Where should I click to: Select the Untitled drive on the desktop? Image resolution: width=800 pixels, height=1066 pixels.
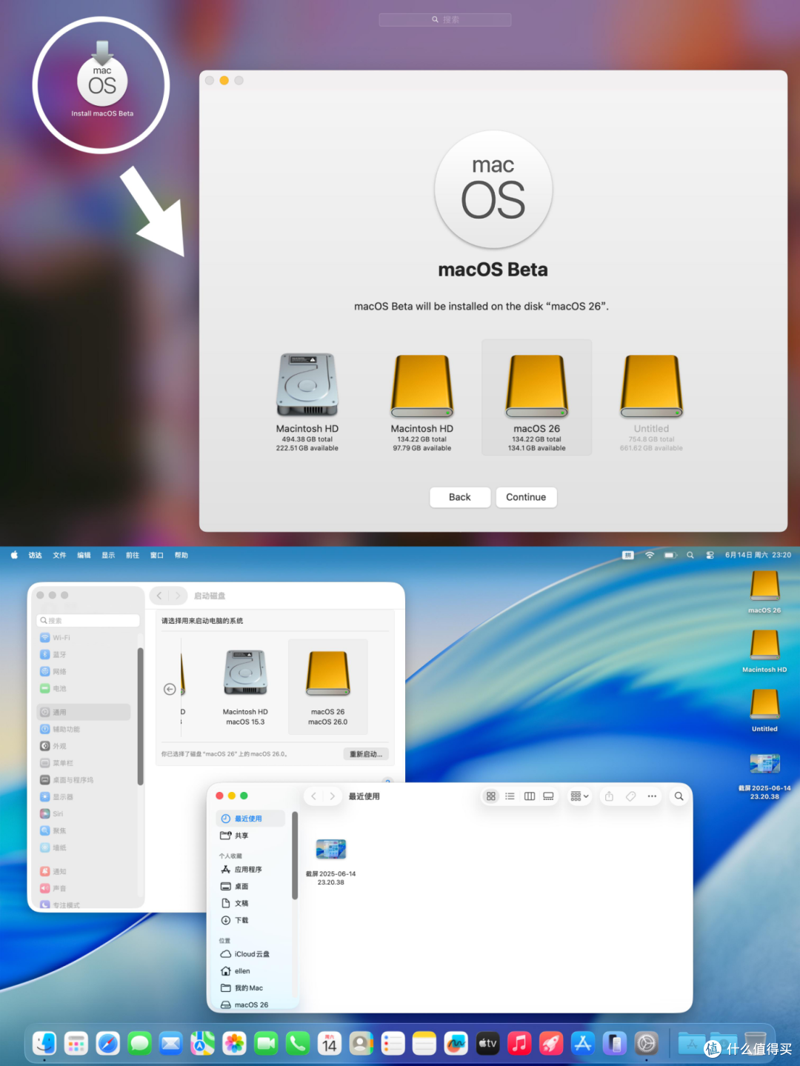pos(764,710)
